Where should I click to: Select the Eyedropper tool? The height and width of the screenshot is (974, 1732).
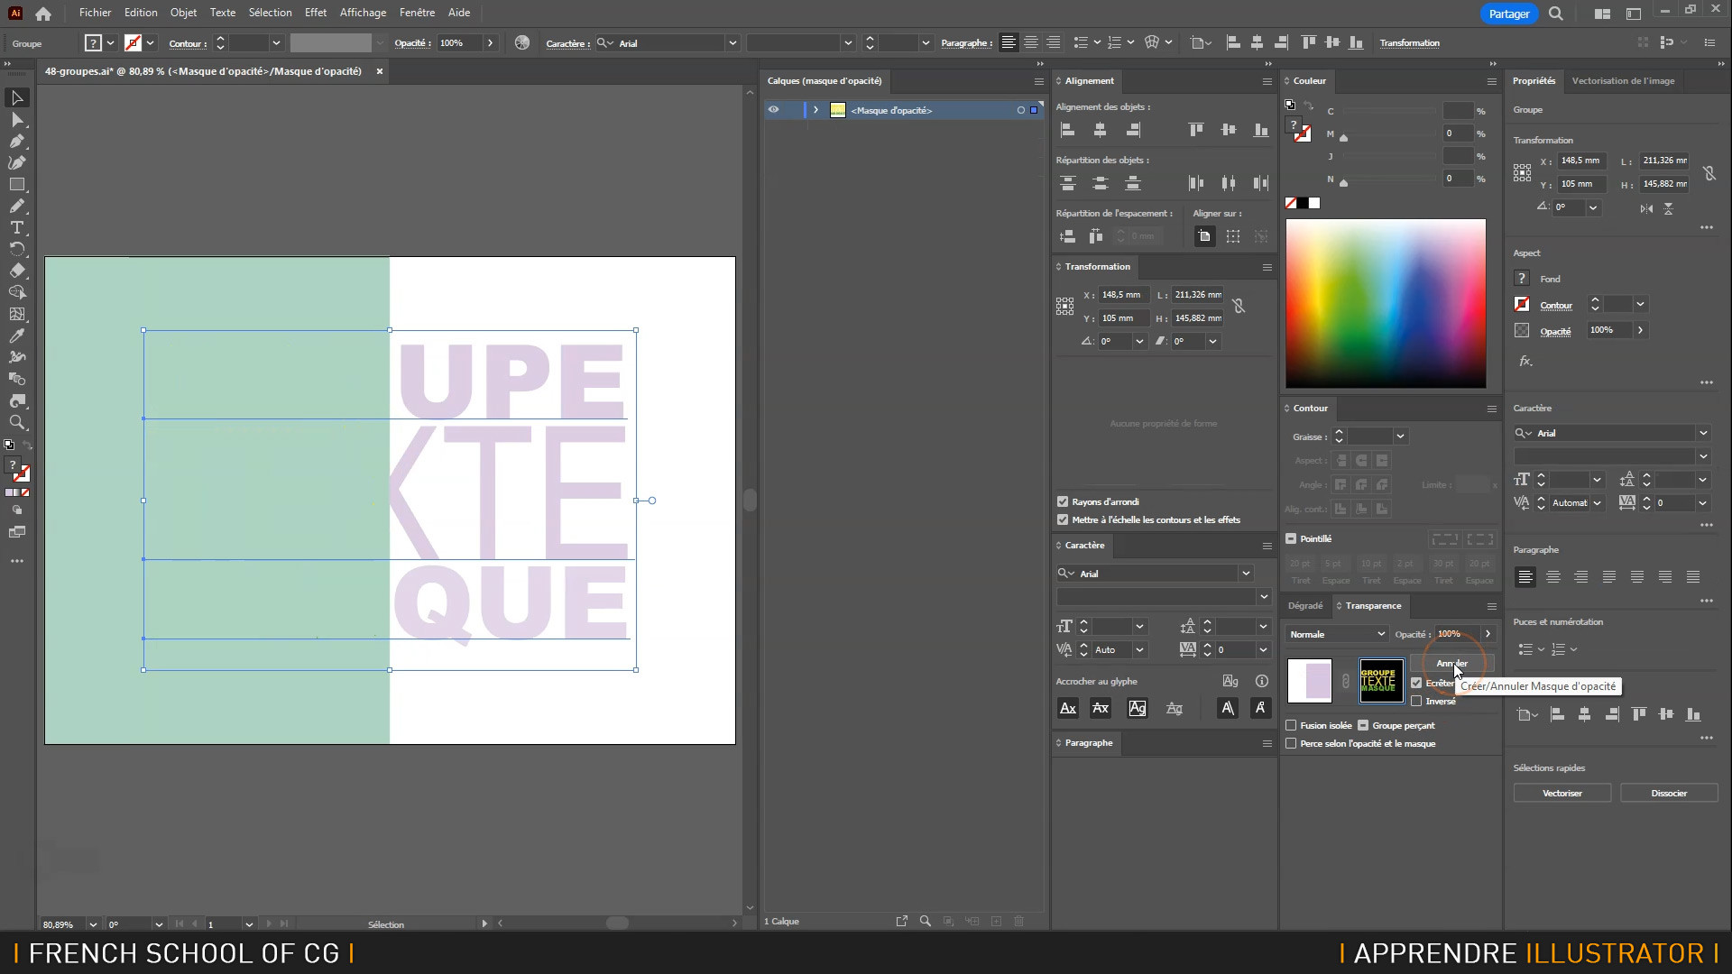[17, 335]
